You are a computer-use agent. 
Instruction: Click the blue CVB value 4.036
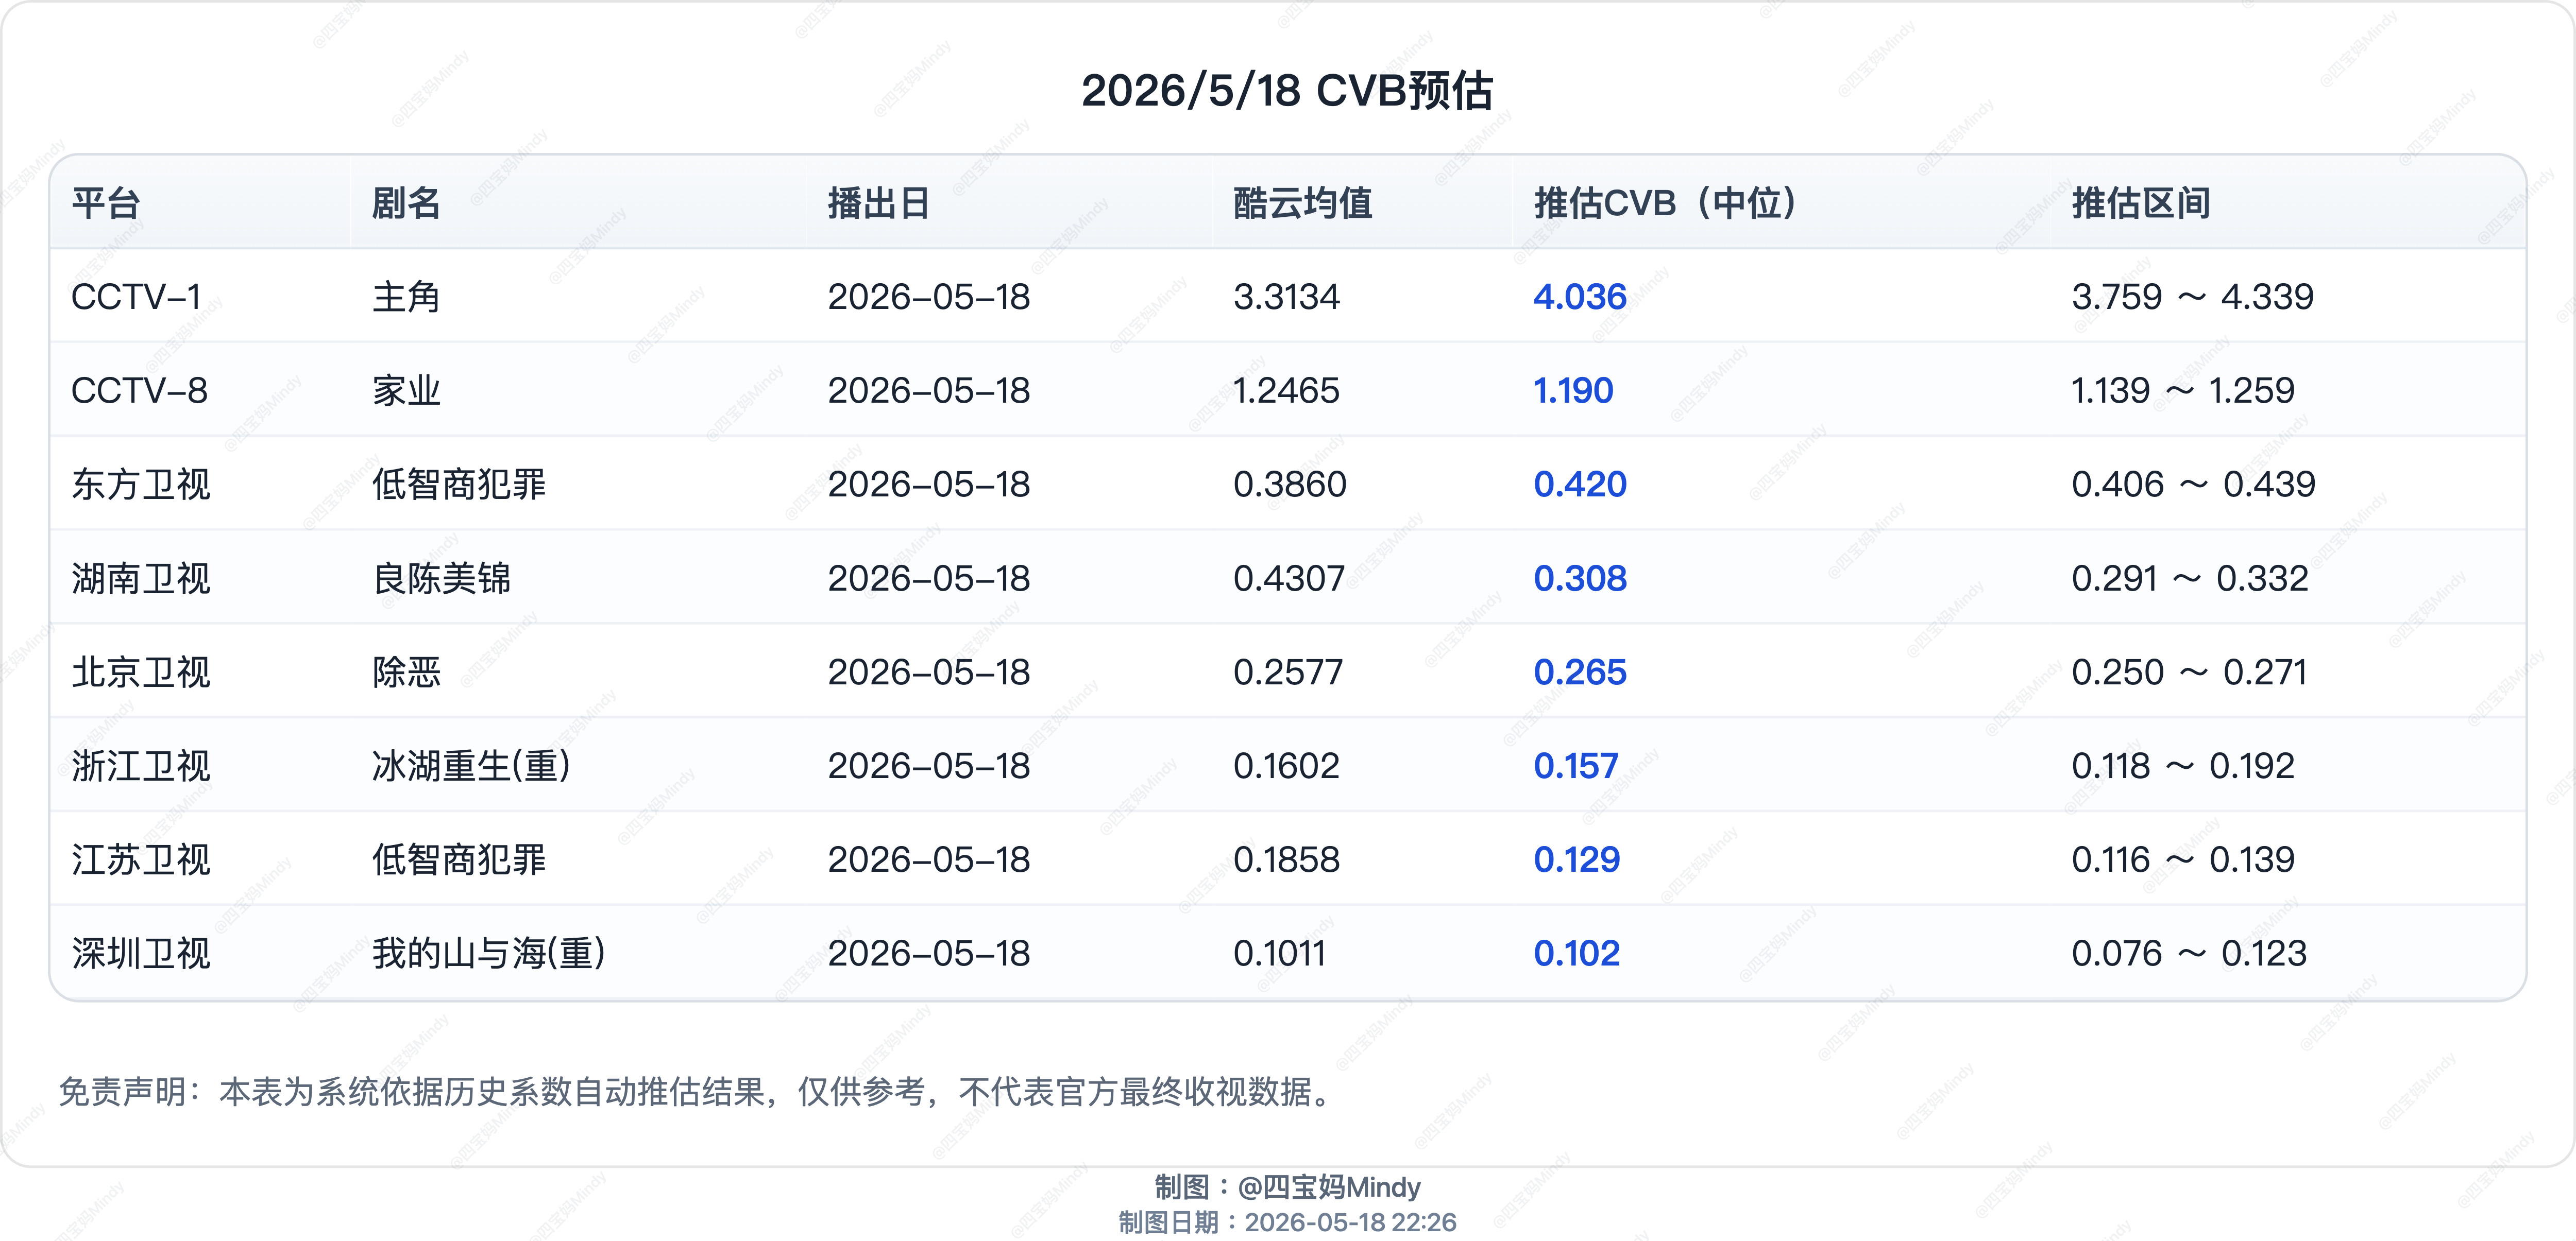1580,297
